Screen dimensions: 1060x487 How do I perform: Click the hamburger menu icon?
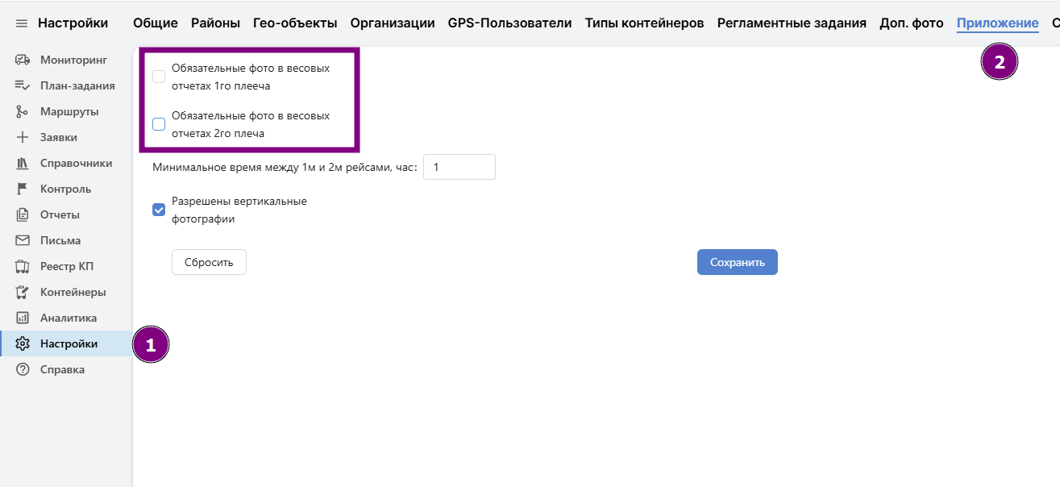tap(22, 23)
